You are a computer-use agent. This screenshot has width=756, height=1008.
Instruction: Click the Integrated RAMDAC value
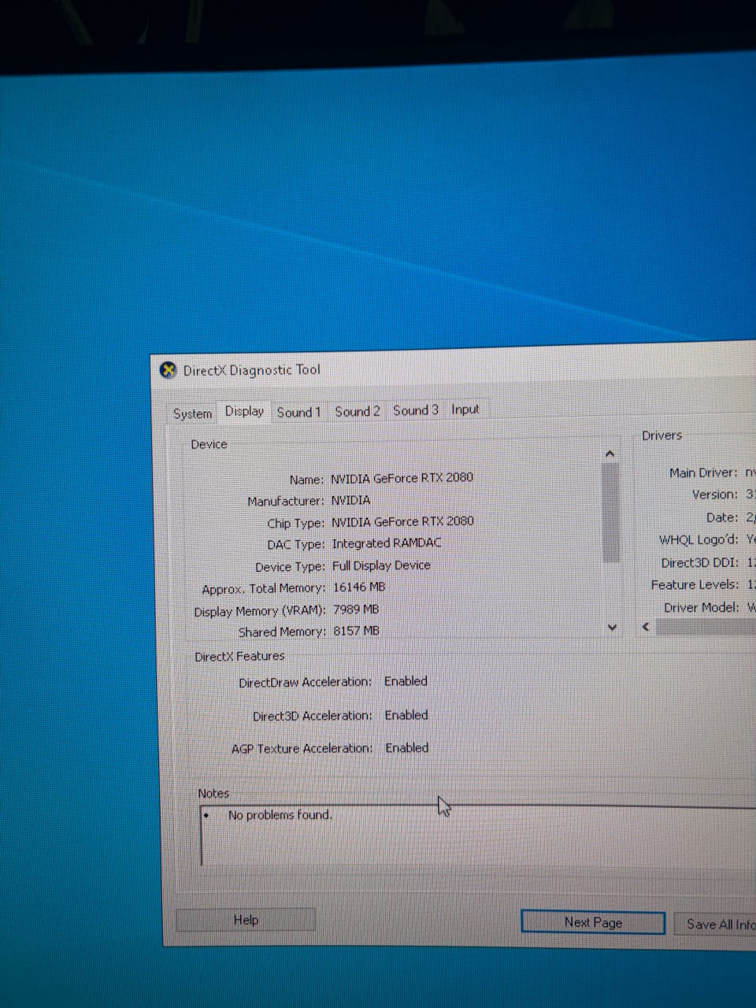click(387, 543)
